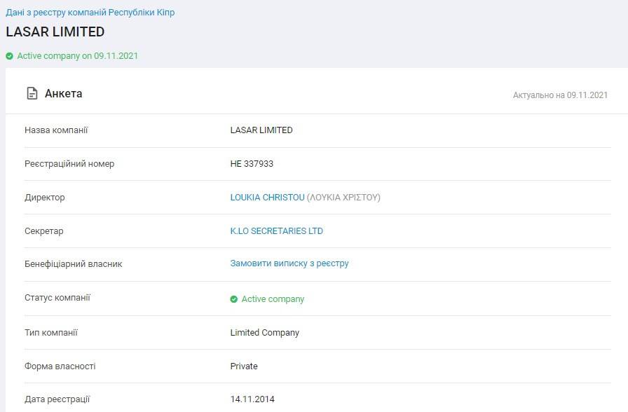Click the Актуально на 09.11.2021 date label
This screenshot has height=412, width=628.
(560, 95)
